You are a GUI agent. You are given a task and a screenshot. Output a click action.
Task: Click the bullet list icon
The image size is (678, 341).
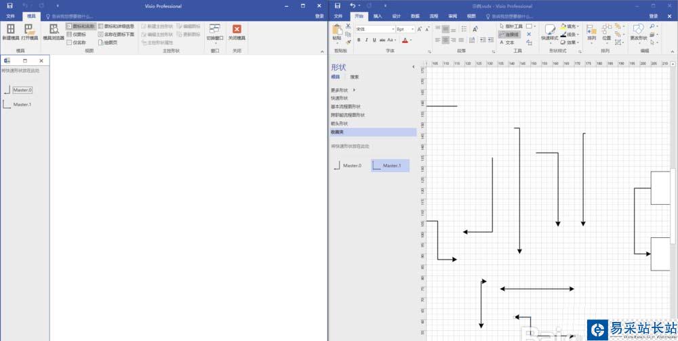click(x=464, y=29)
